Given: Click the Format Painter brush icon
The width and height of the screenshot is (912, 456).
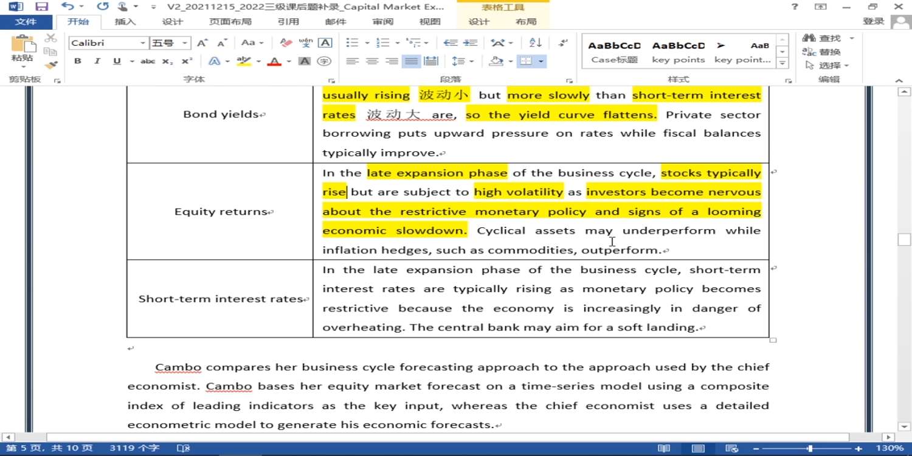Looking at the screenshot, I should point(51,65).
